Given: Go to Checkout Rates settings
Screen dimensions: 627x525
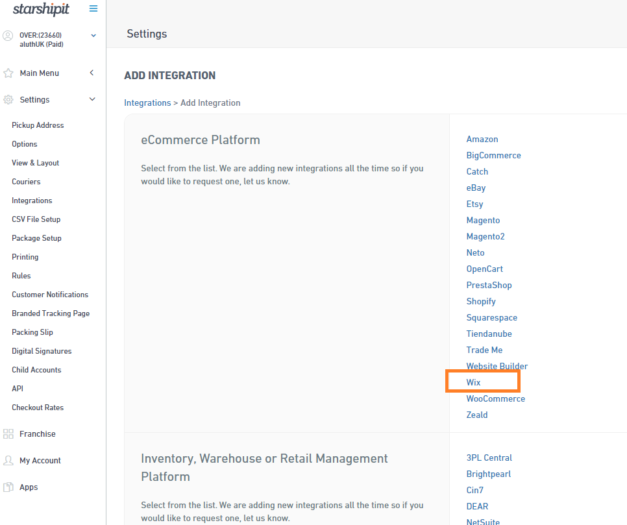Looking at the screenshot, I should 38,407.
